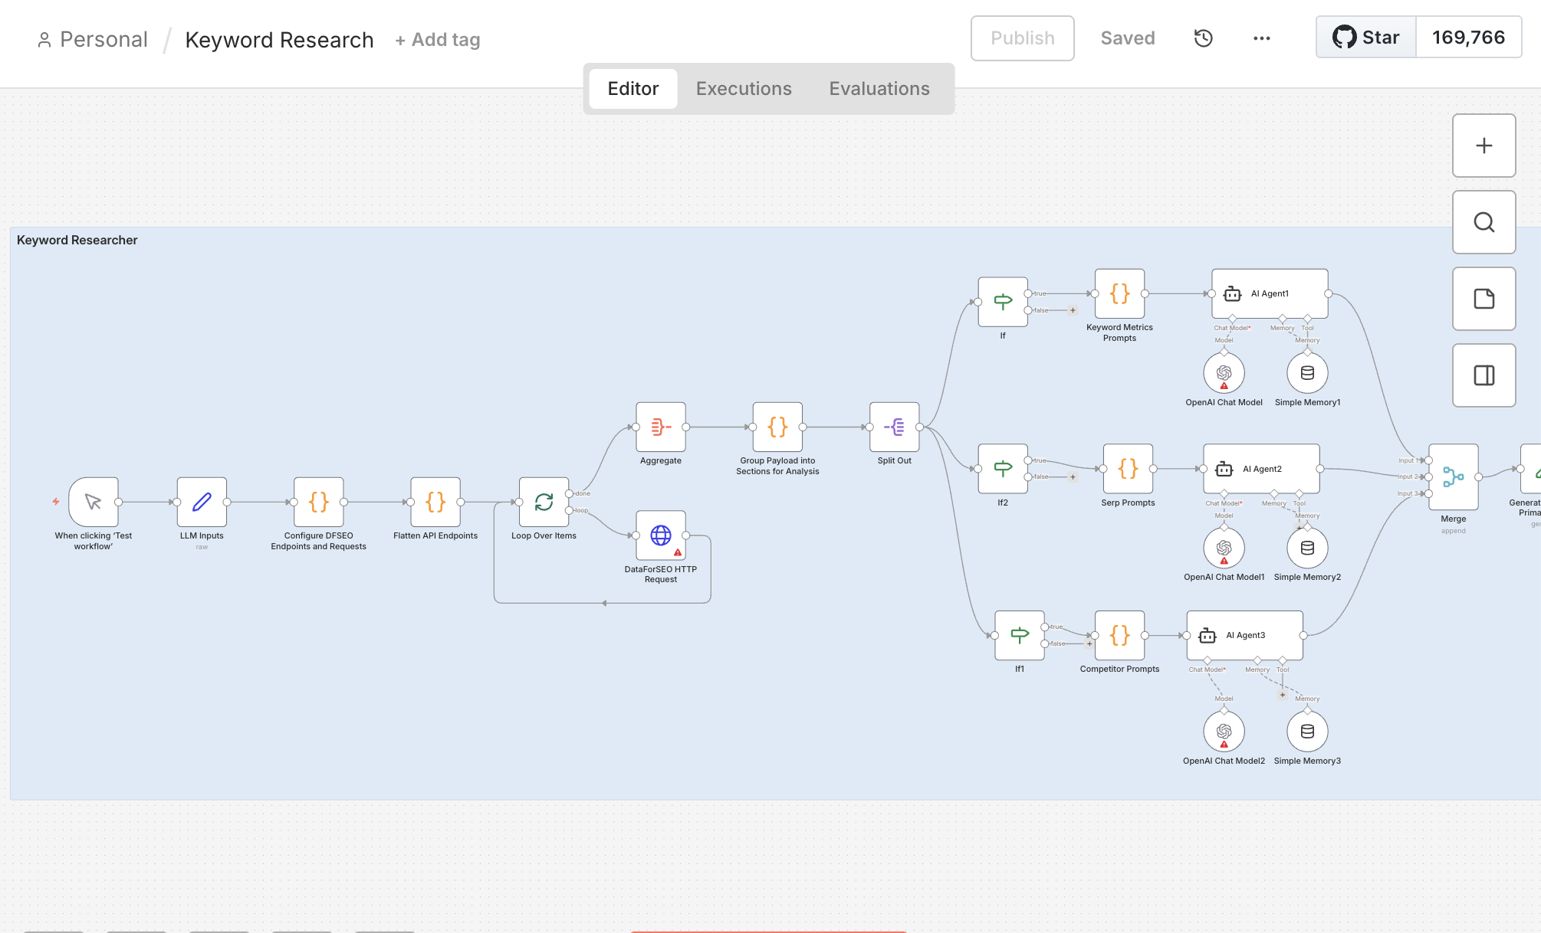Select the OpenAI Chat Model node

click(x=1224, y=373)
